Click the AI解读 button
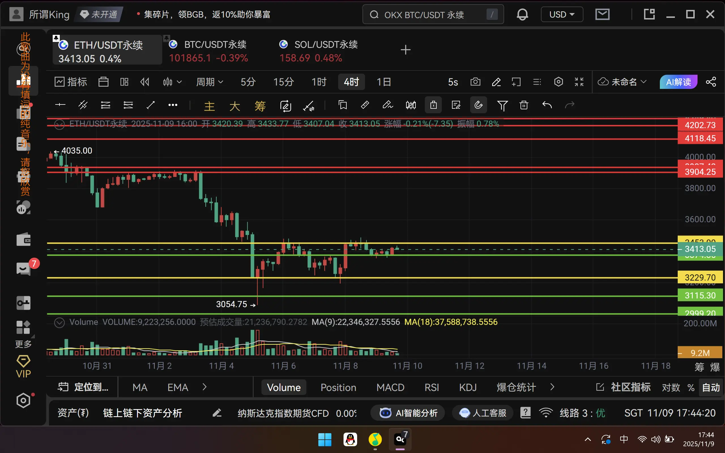725x453 pixels. coord(678,82)
